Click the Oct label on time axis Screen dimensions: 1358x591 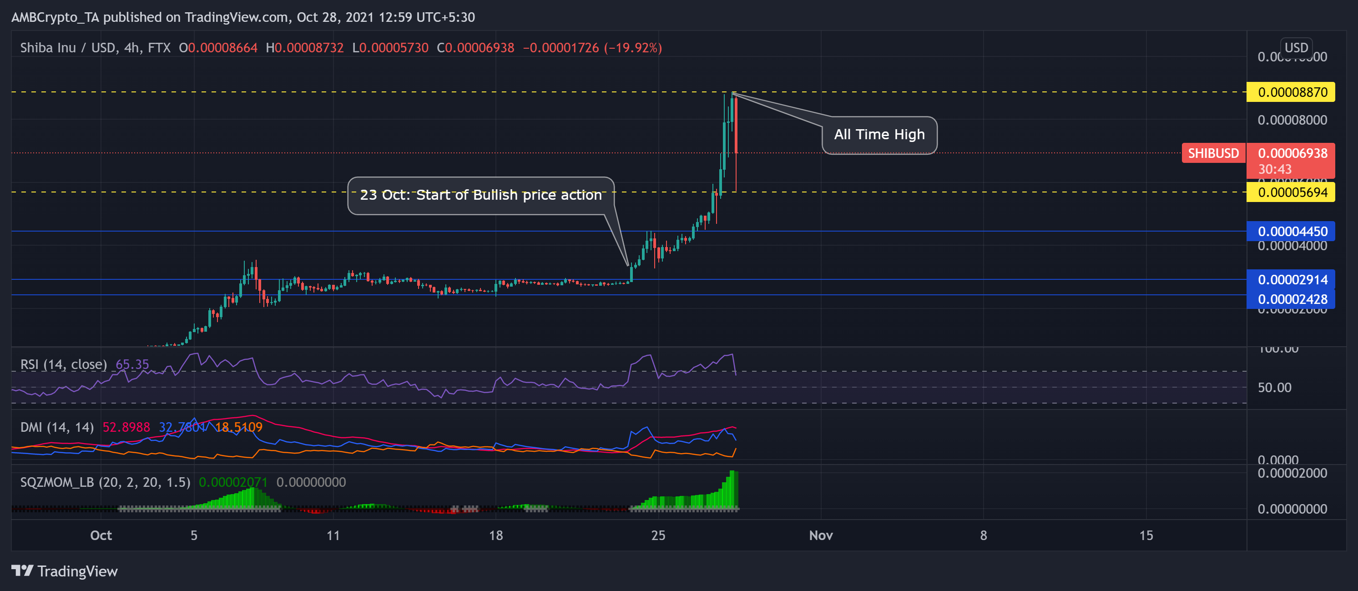pos(101,535)
